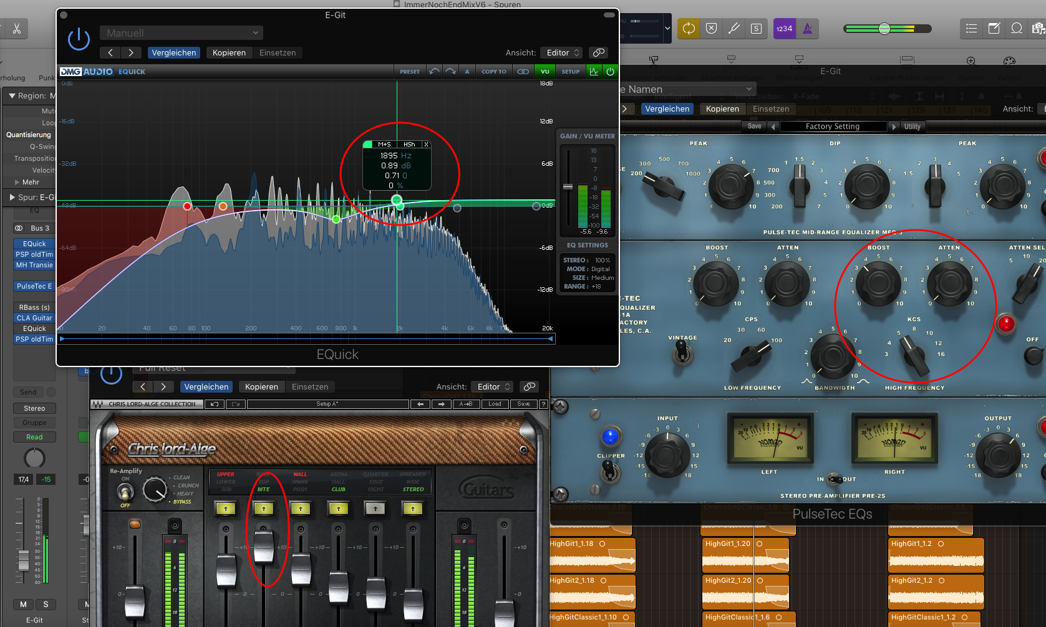The image size is (1046, 627).
Task: Click previous preset arrow beside Factory Setting
Action: 773,127
